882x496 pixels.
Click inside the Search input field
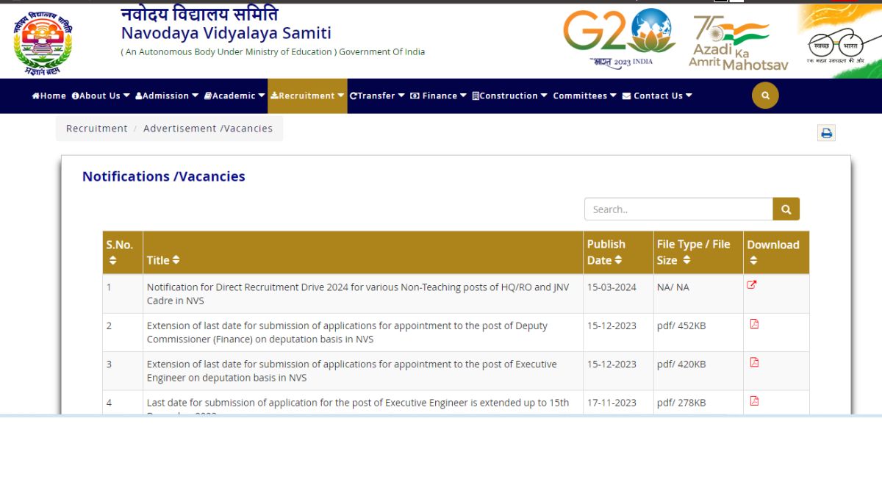669,209
